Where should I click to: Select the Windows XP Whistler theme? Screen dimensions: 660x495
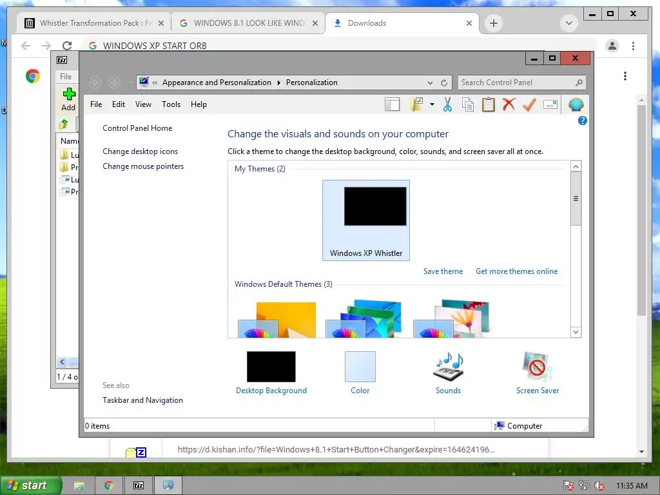(366, 220)
